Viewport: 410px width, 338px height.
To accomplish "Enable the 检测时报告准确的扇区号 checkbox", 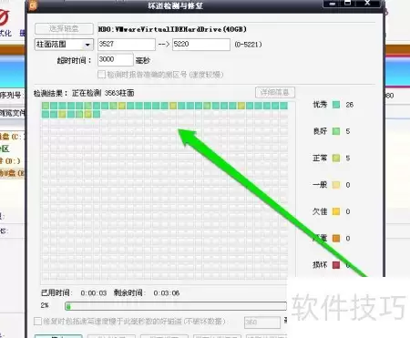I will (101, 74).
